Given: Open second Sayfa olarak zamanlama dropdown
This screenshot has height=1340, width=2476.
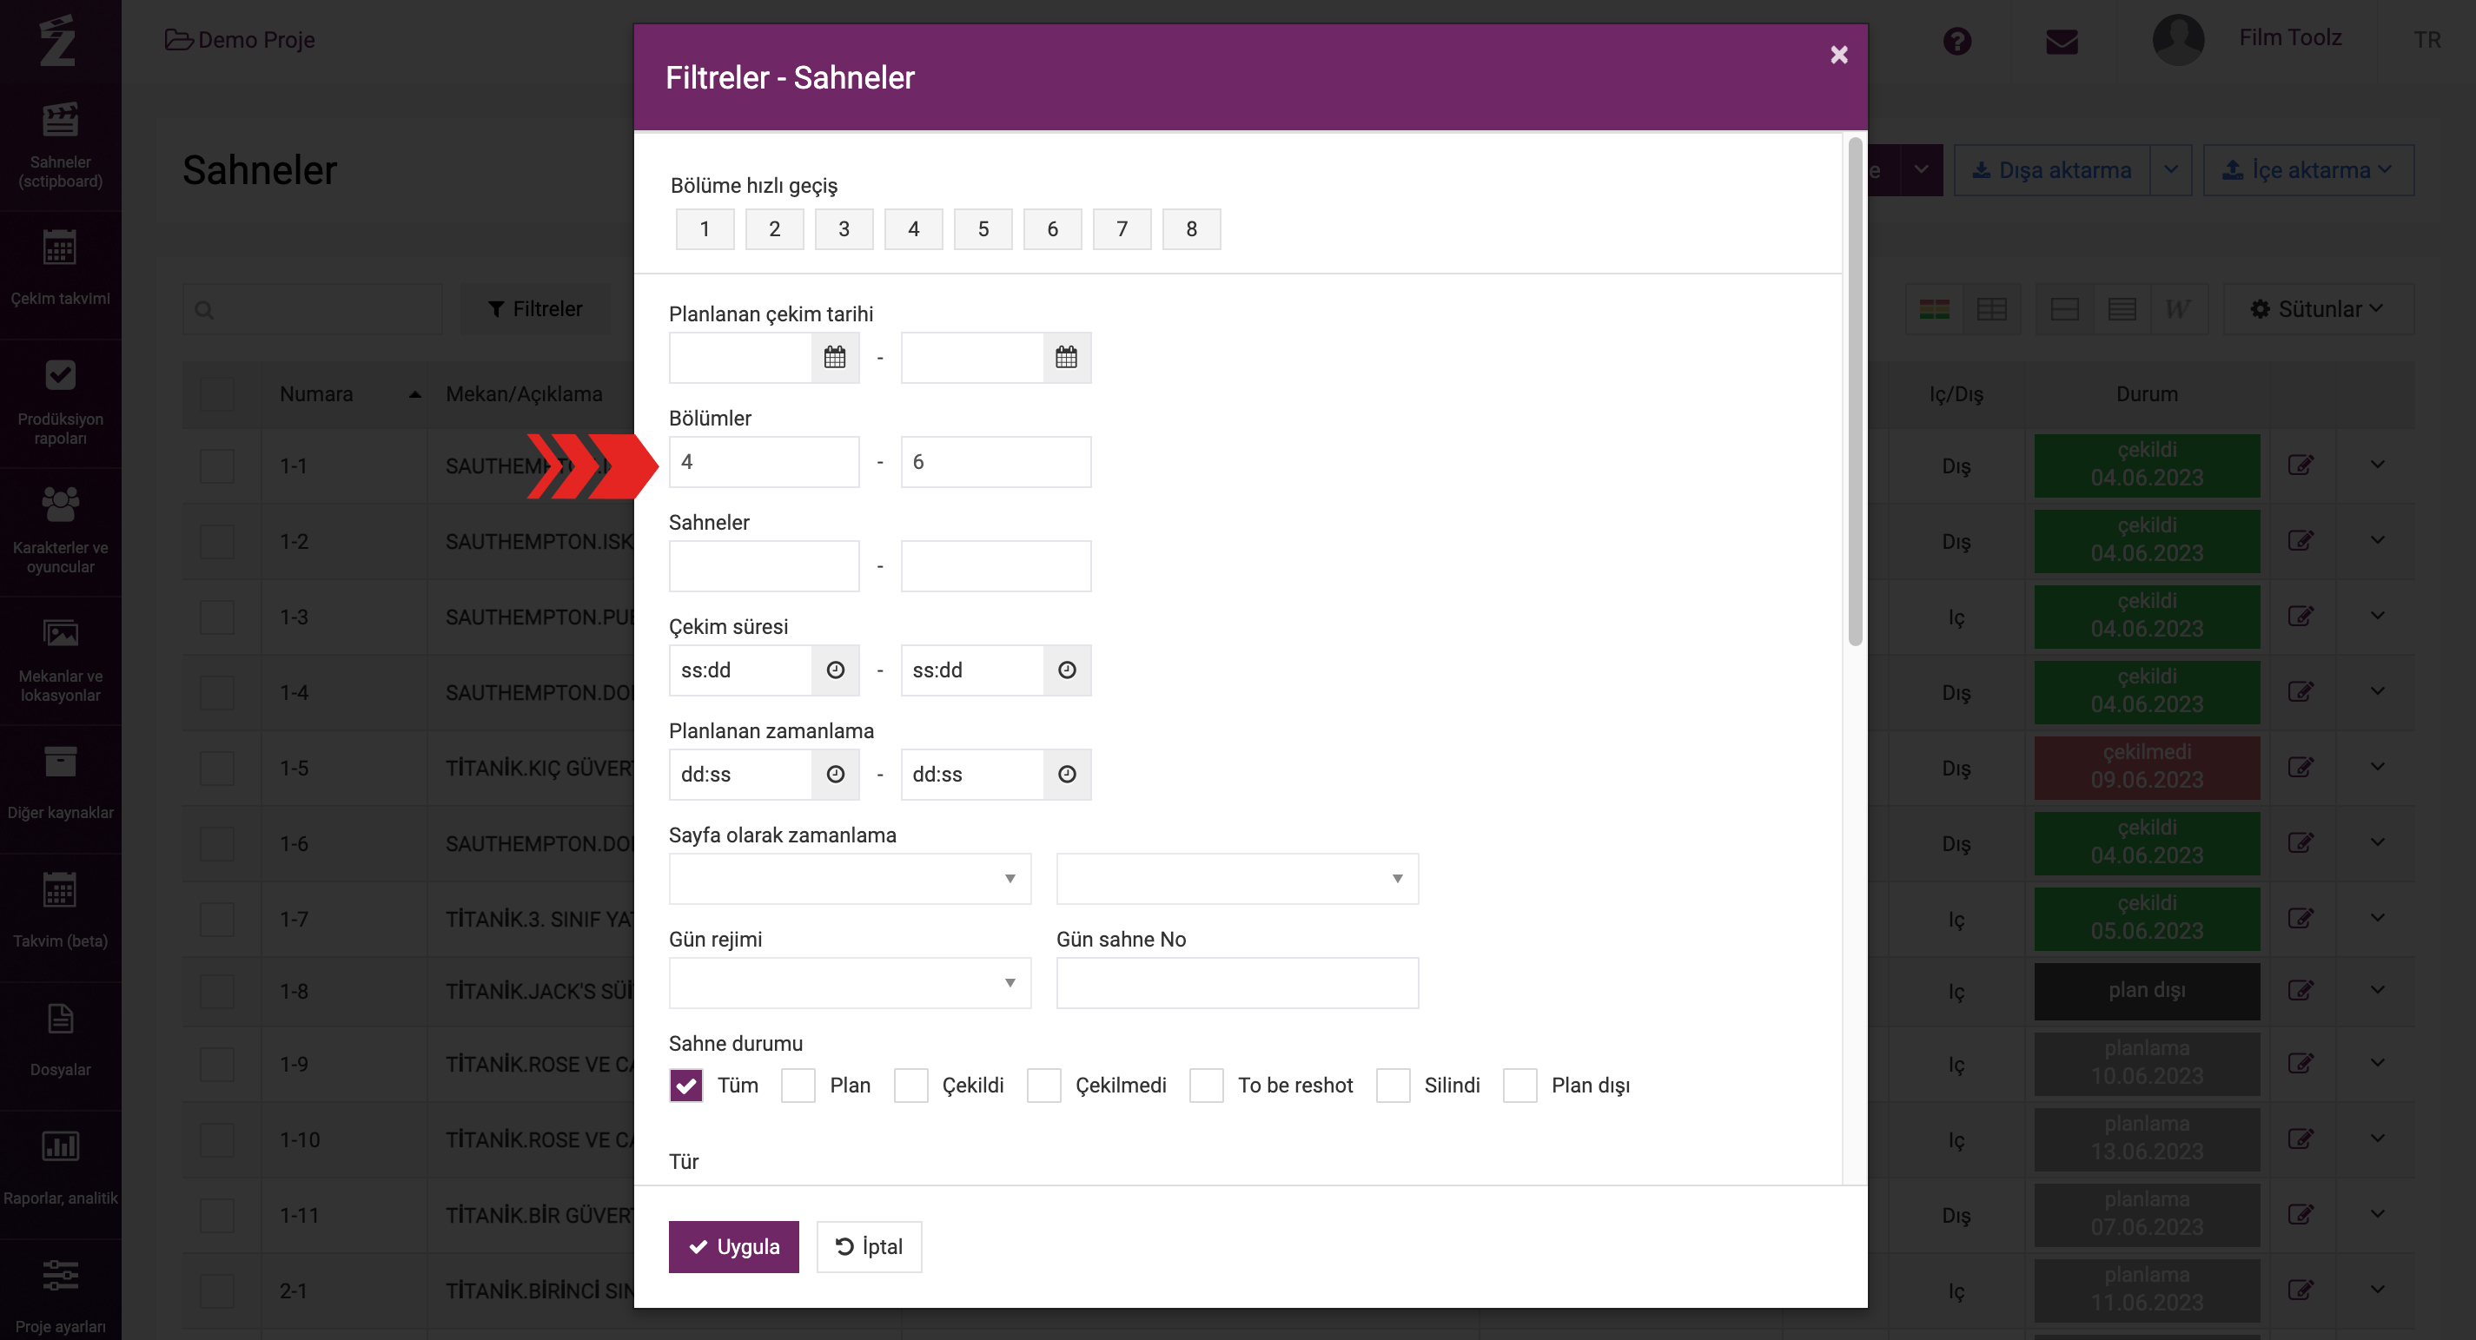Looking at the screenshot, I should click(x=1237, y=879).
